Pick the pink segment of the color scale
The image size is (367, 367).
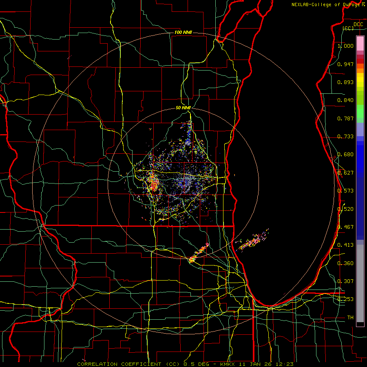[x=360, y=43]
